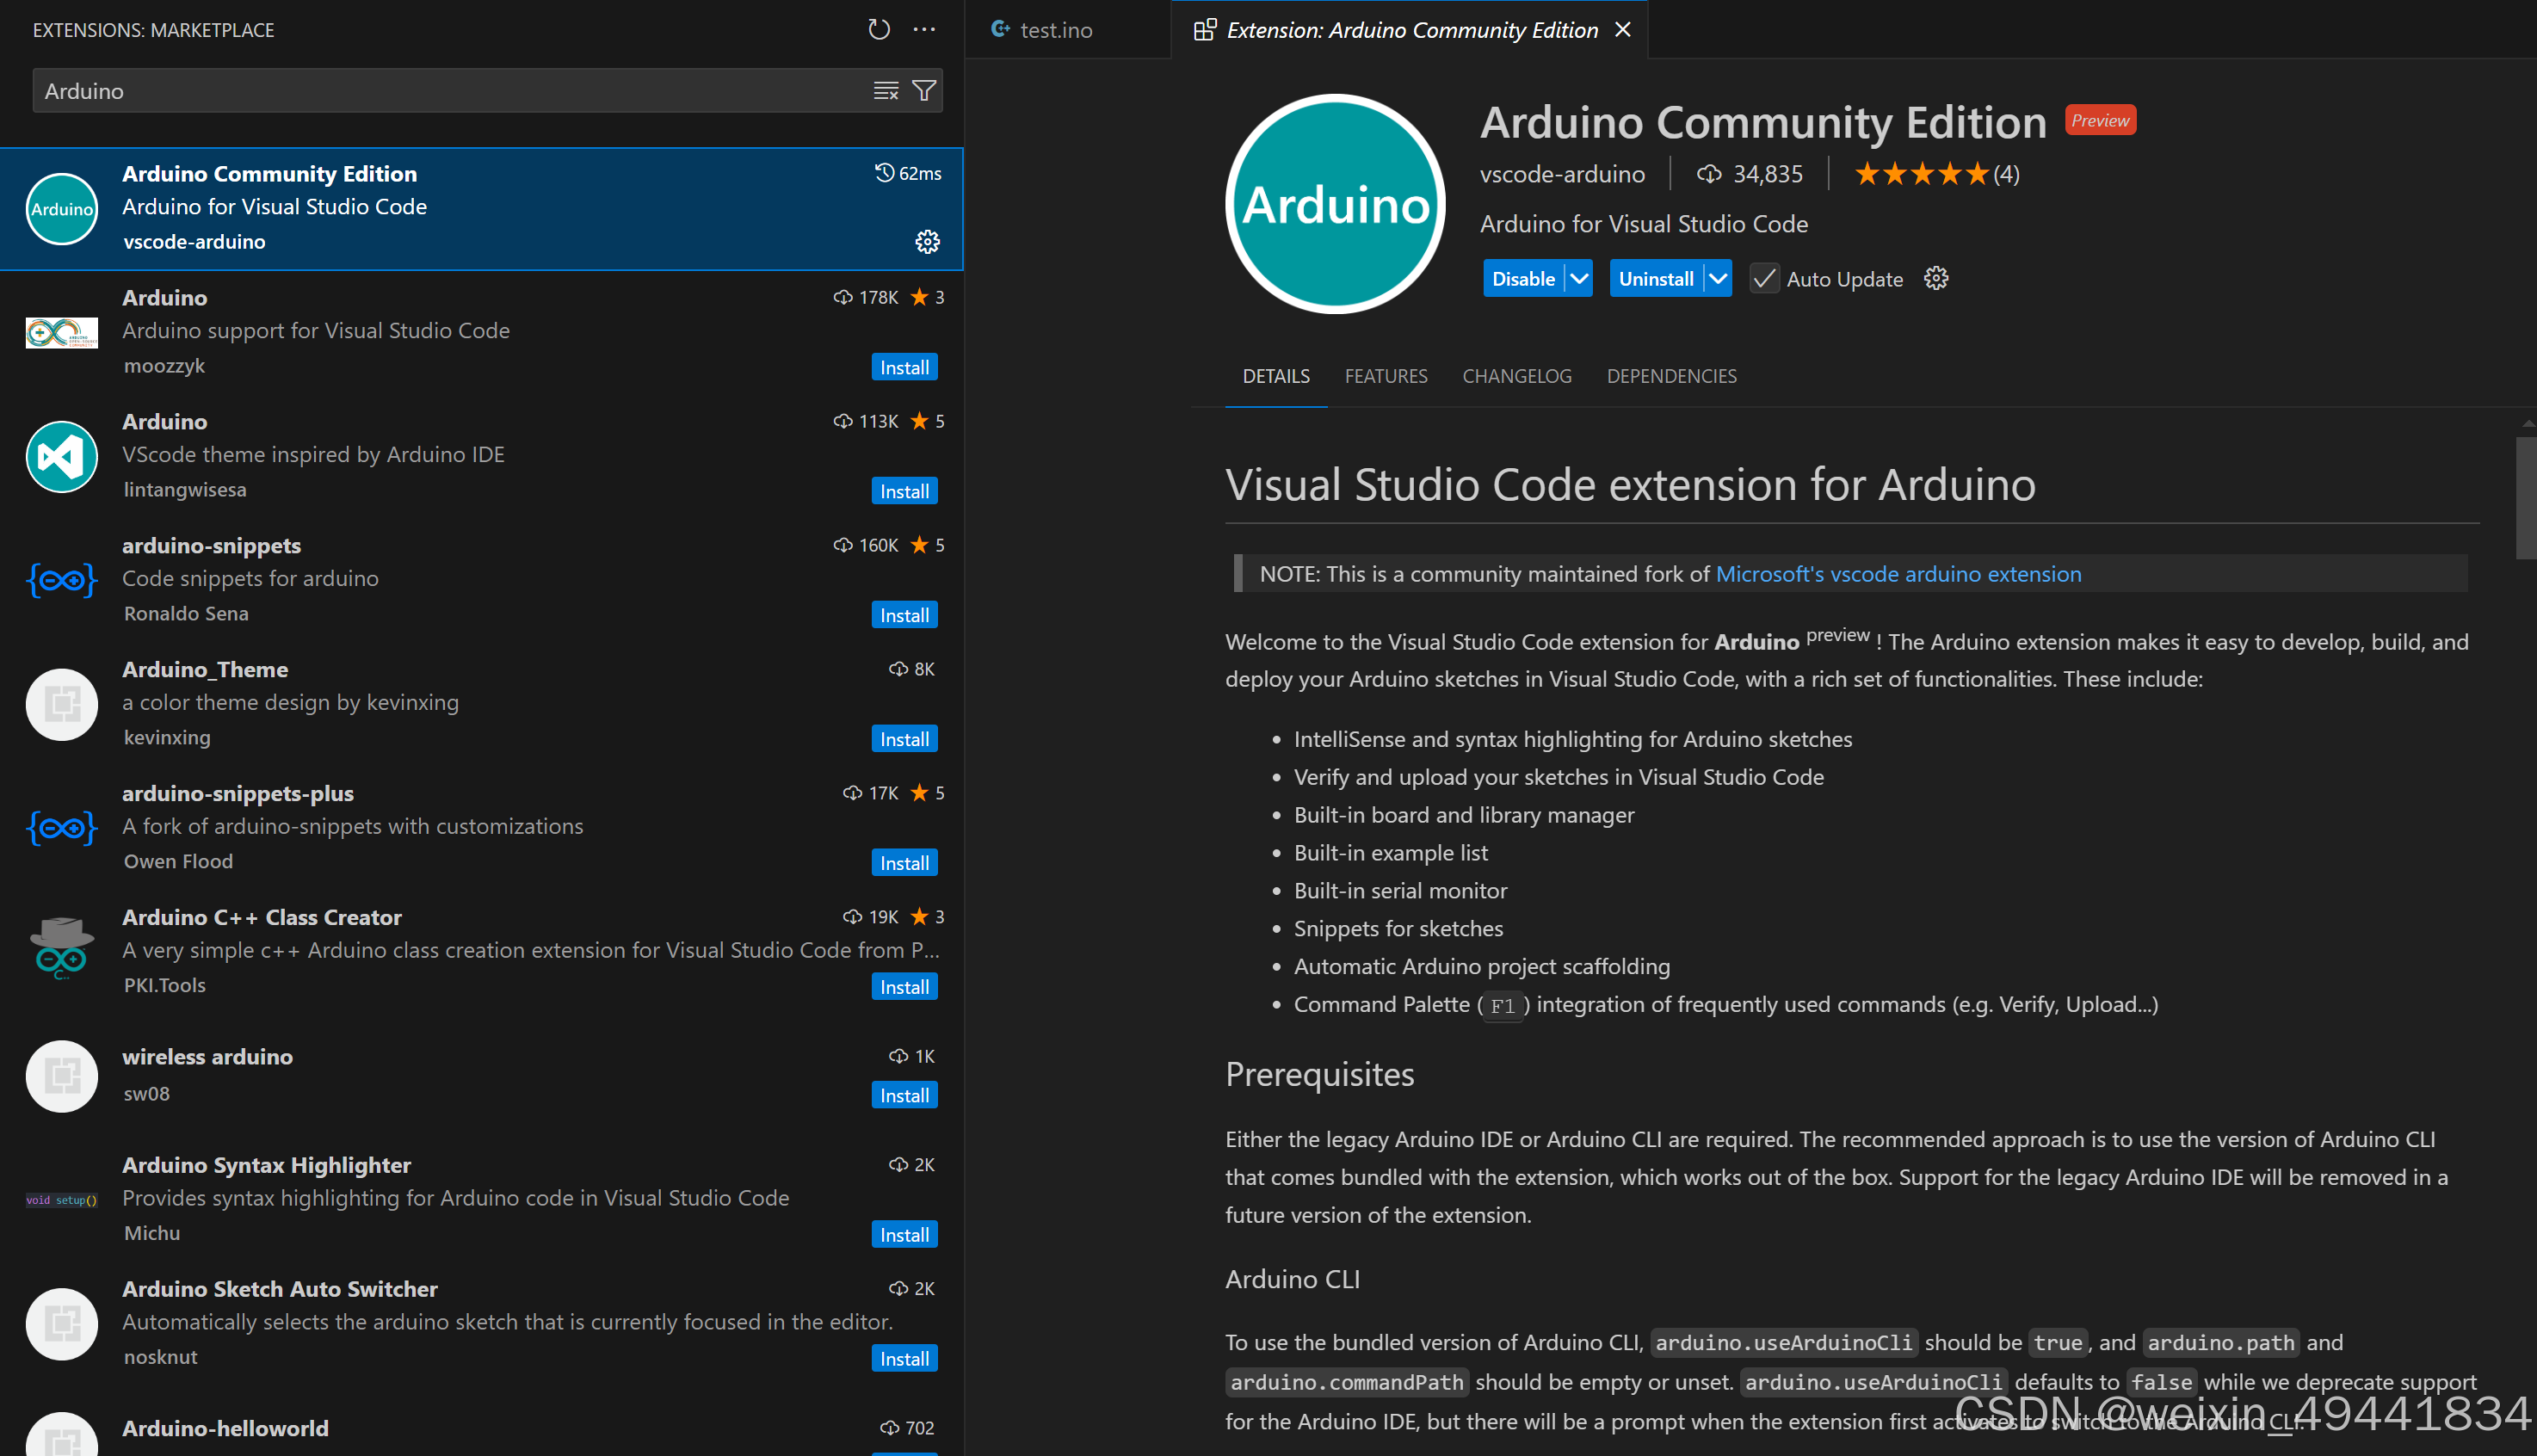The height and width of the screenshot is (1456, 2537).
Task: Toggle the Auto Update checkbox
Action: (1764, 279)
